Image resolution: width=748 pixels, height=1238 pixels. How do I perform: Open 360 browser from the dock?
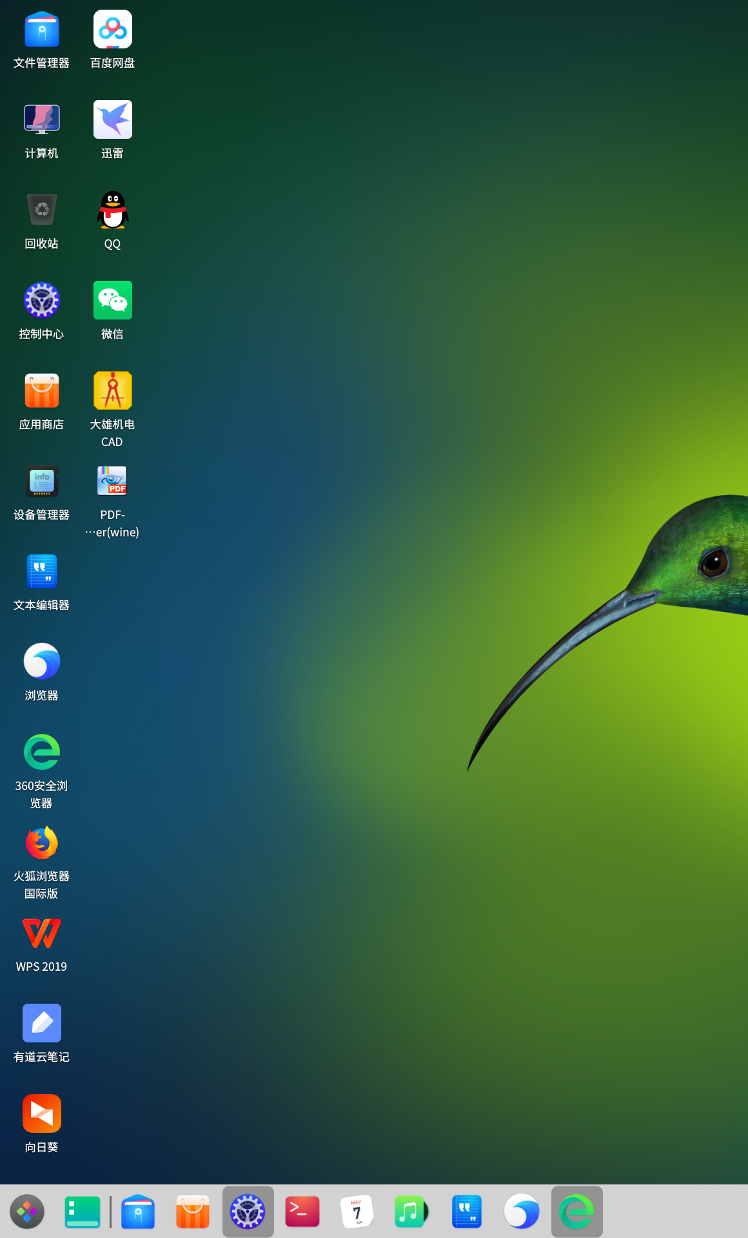coord(577,1212)
